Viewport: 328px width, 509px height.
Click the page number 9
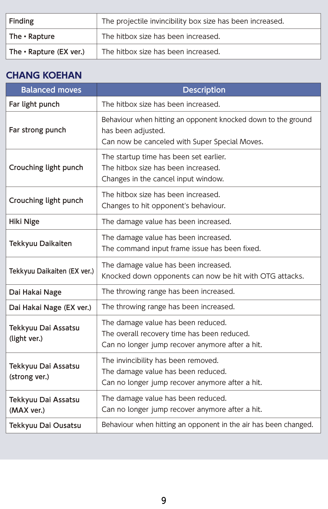click(x=164, y=500)
